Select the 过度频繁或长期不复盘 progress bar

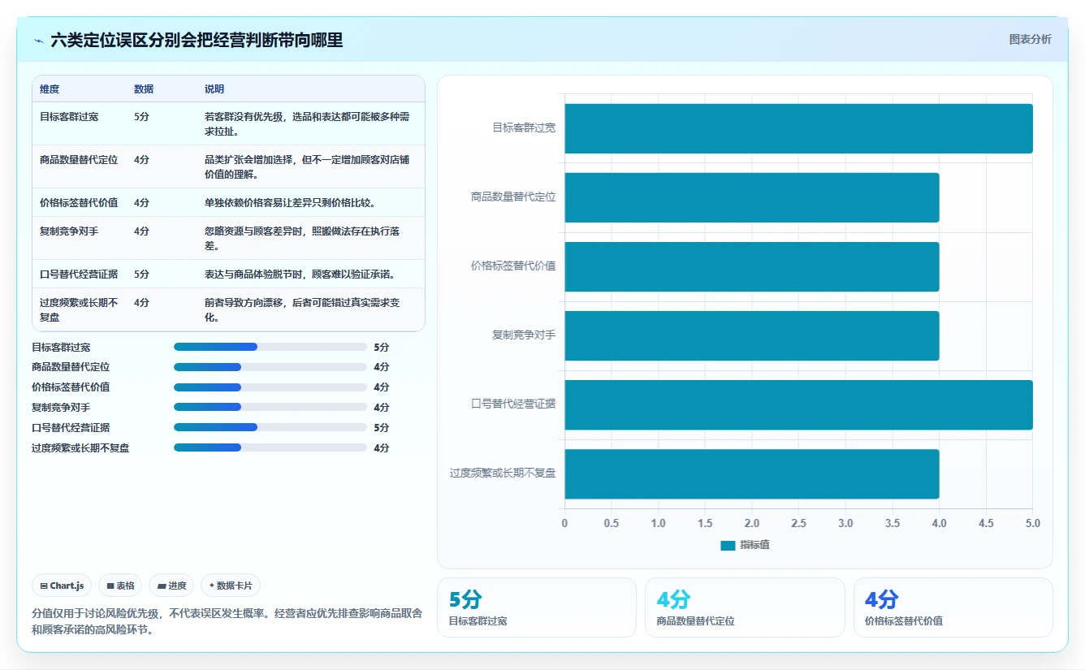(270, 447)
